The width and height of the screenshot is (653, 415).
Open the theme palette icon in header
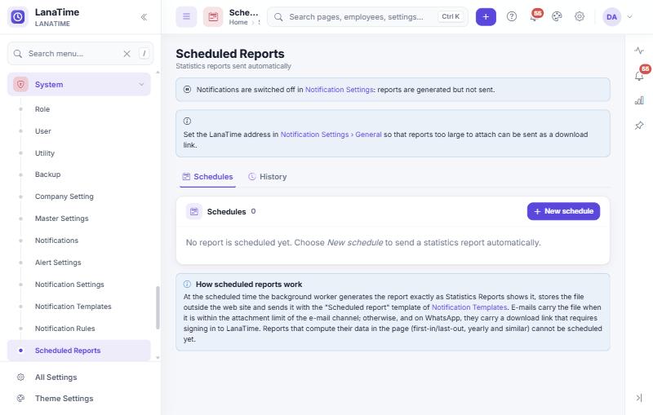(557, 16)
